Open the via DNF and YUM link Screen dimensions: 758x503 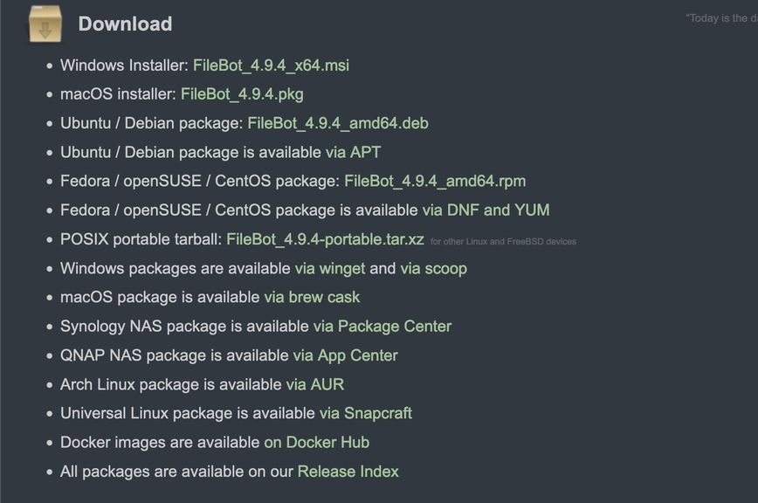[486, 210]
